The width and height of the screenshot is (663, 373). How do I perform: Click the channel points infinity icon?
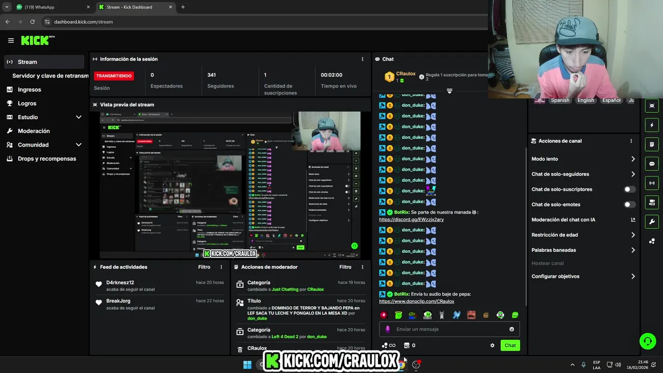pyautogui.click(x=388, y=346)
